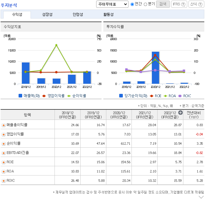Expand the 순이익률 row

4,144
